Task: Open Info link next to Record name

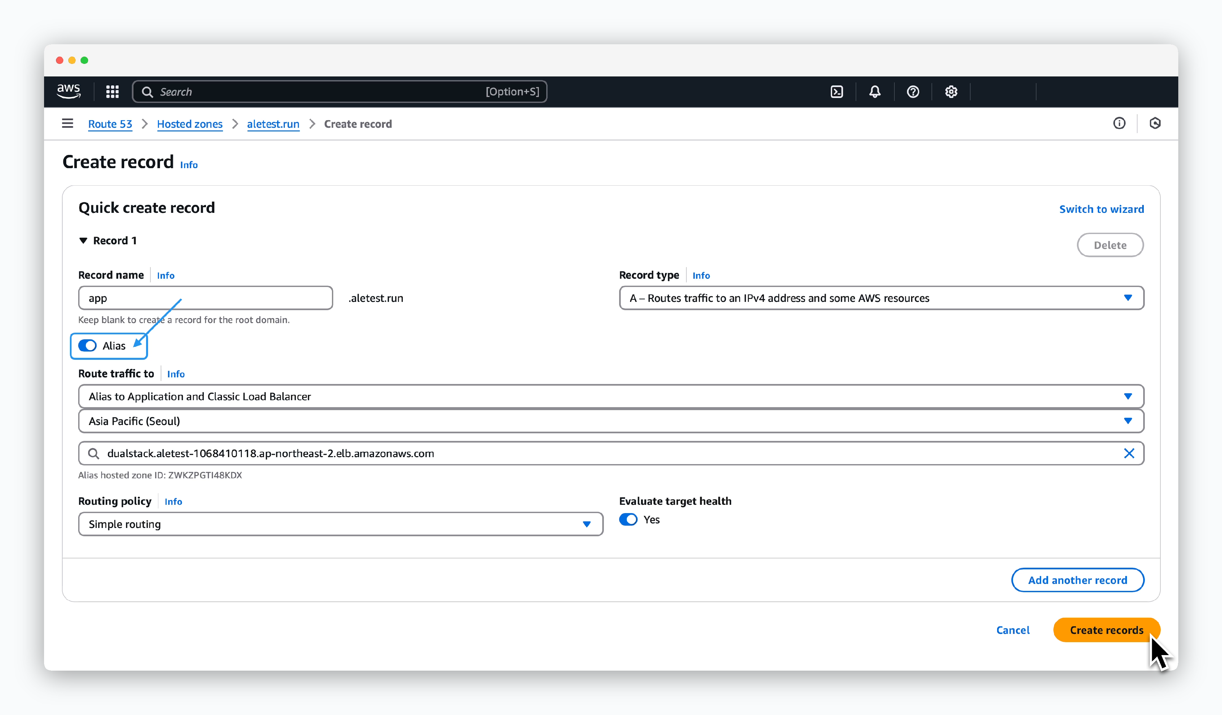Action: point(165,275)
